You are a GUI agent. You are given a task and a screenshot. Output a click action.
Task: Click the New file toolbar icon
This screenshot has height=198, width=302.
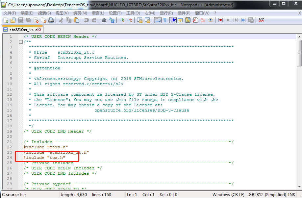point(6,20)
